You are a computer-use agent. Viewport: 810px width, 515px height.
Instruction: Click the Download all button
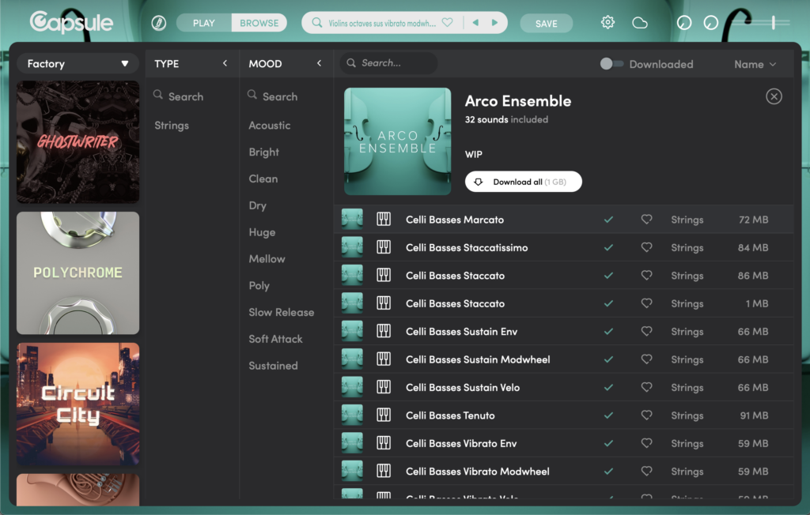coord(523,182)
